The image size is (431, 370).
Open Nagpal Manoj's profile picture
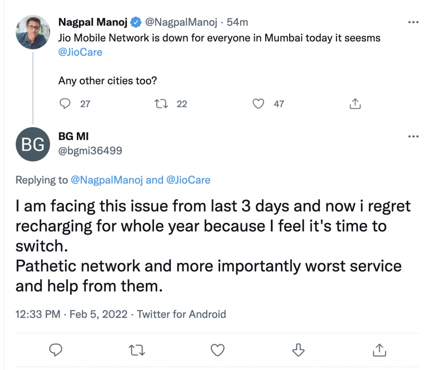(33, 32)
